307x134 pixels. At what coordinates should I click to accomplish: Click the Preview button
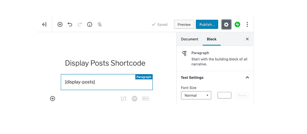click(x=184, y=25)
